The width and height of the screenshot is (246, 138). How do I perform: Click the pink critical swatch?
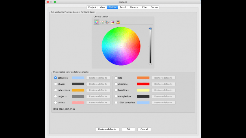pos(78,103)
